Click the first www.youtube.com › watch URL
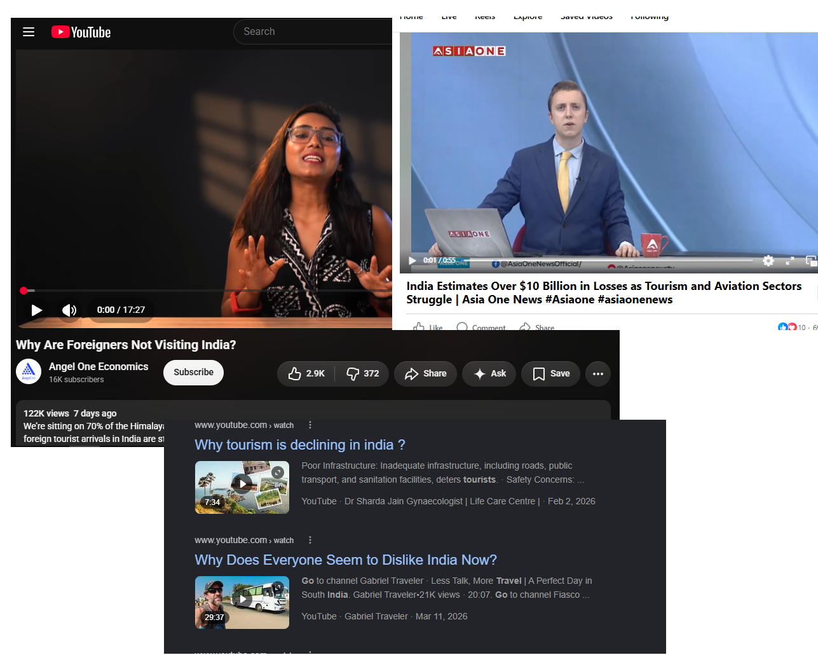 (244, 425)
